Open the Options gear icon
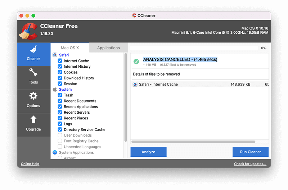The width and height of the screenshot is (288, 190). pyautogui.click(x=33, y=96)
